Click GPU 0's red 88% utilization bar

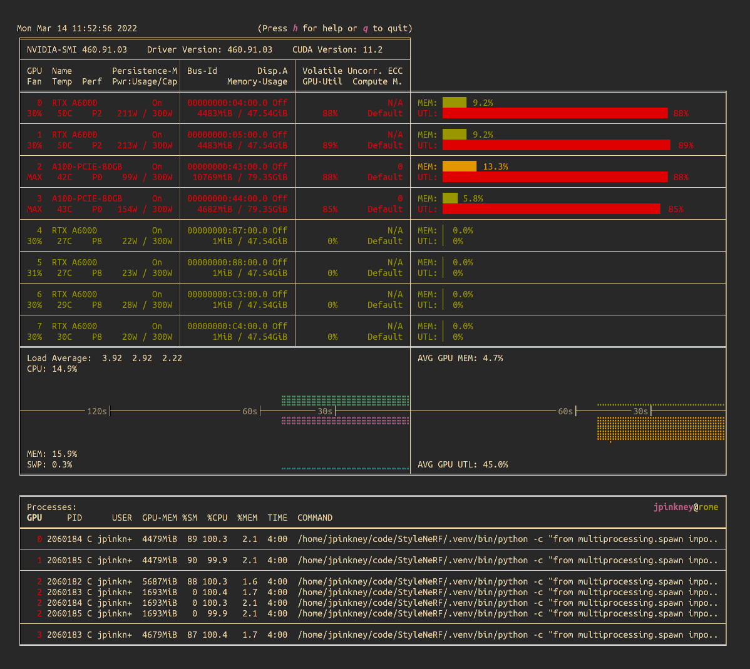click(x=555, y=113)
